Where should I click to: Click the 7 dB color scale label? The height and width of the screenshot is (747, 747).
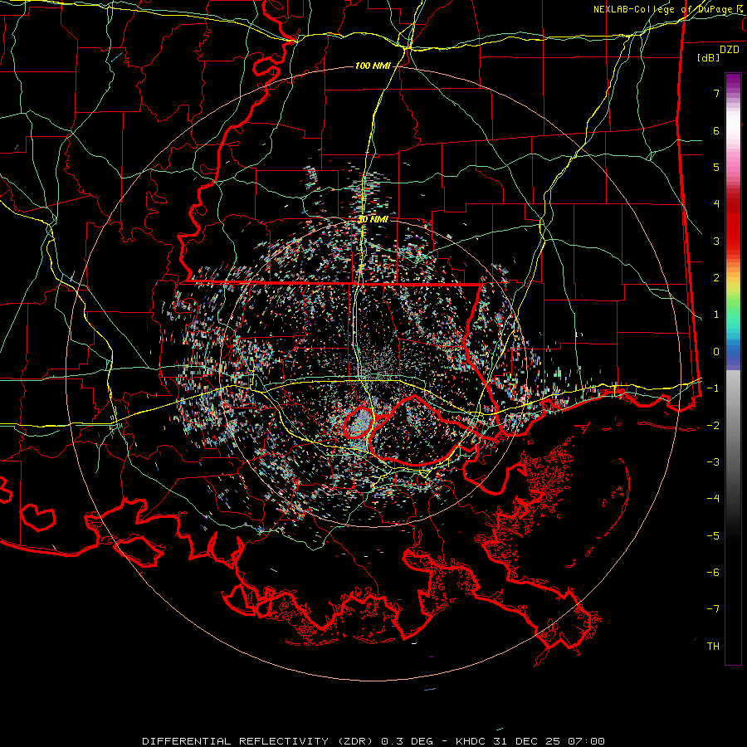(716, 93)
